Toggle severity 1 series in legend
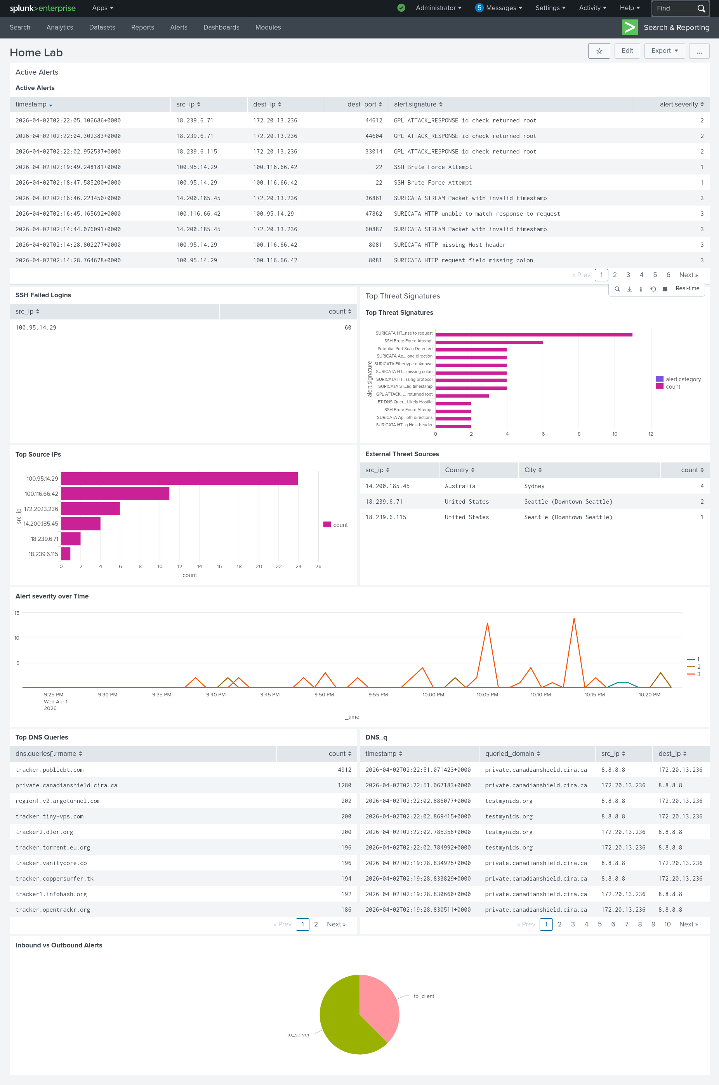Viewport: 719px width, 1085px height. coord(693,659)
